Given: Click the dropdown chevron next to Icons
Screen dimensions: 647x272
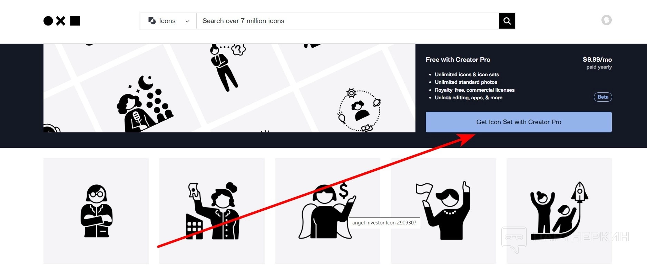Looking at the screenshot, I should point(187,21).
